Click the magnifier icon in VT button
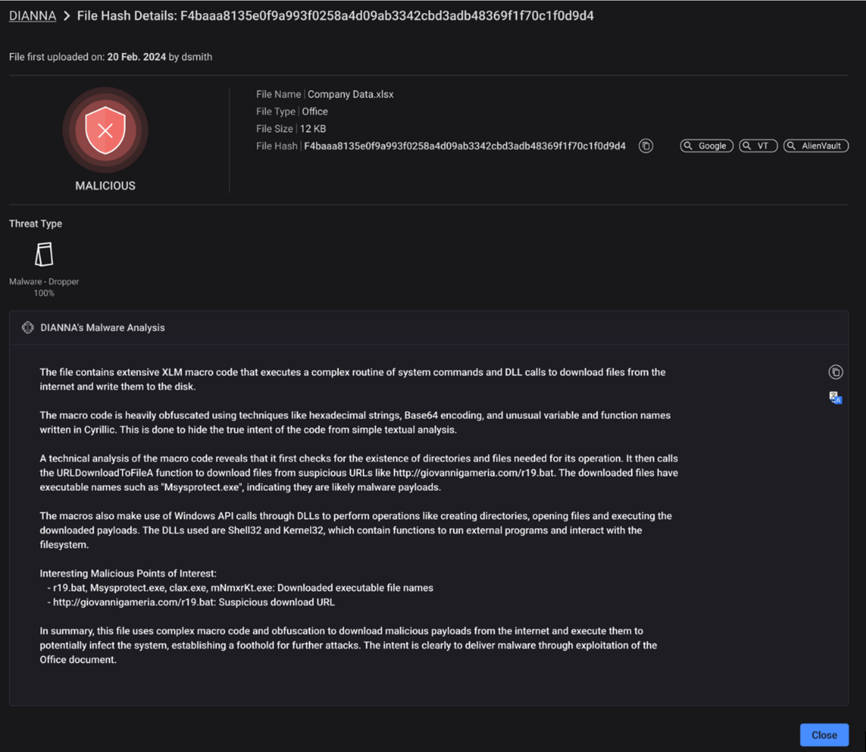Screen dimensions: 866x752 coord(747,146)
